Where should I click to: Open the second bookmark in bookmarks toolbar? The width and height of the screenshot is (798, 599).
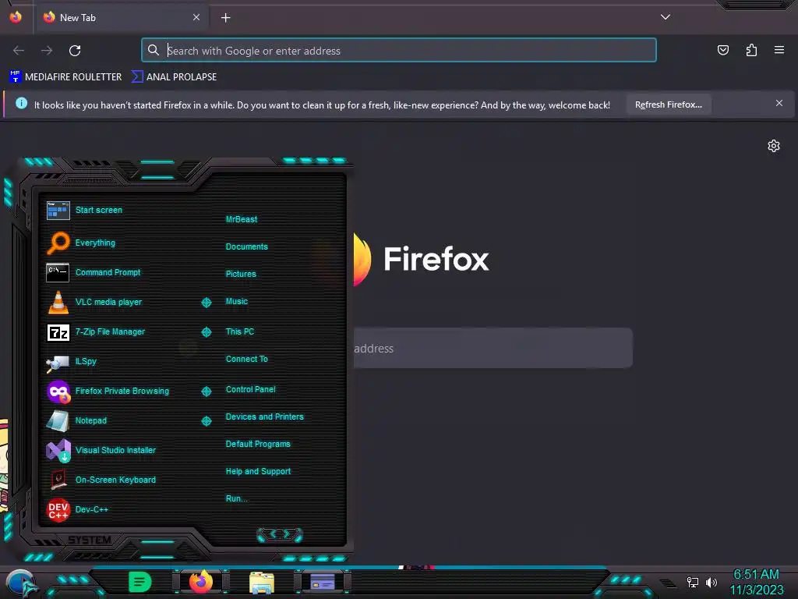pos(174,77)
